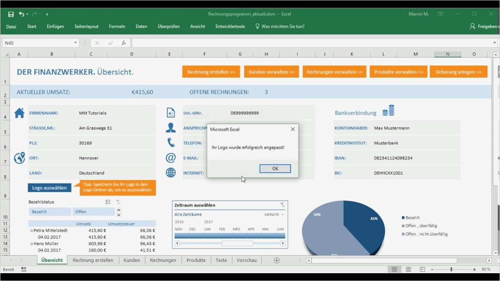Select the Page Break Preview icon
This screenshot has height=281, width=500.
(422, 269)
